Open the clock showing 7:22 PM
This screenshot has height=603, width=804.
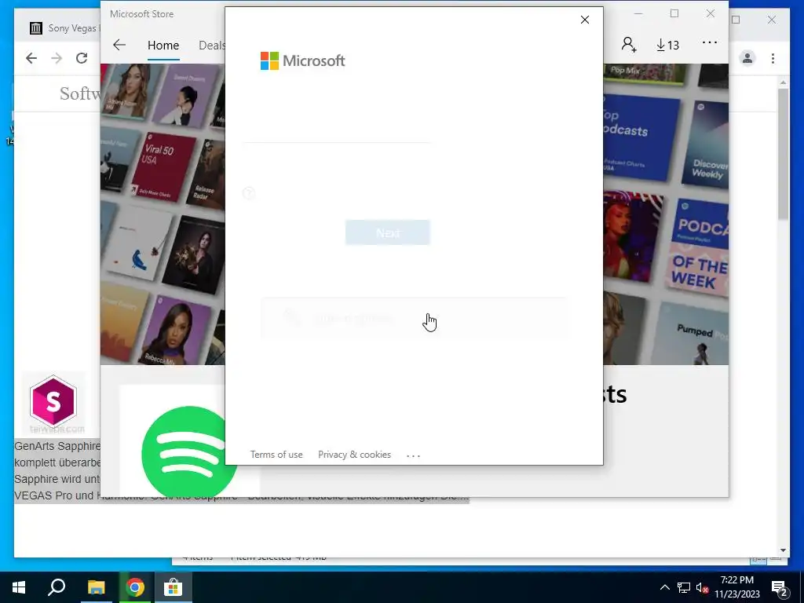737,587
